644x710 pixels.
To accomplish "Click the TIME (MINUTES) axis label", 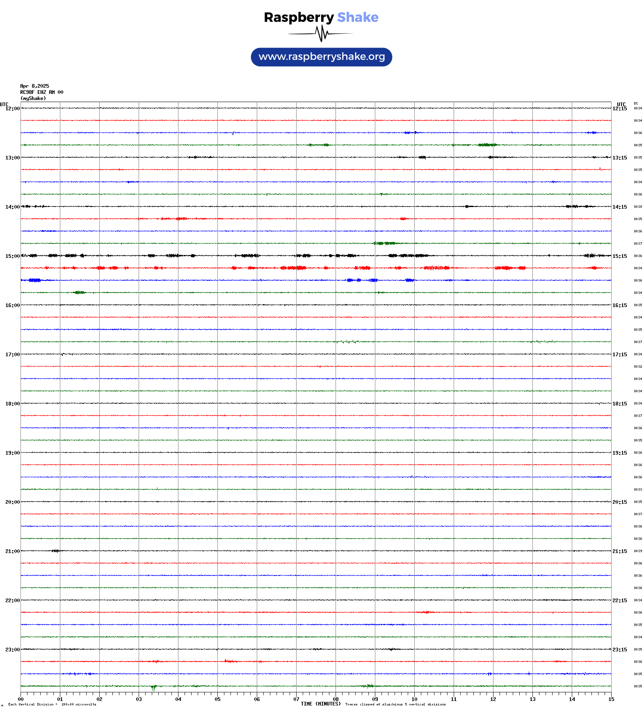I will (x=321, y=704).
